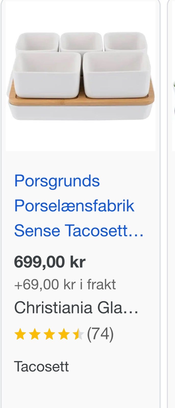Click the Sense Tacosett… title line

(79, 230)
